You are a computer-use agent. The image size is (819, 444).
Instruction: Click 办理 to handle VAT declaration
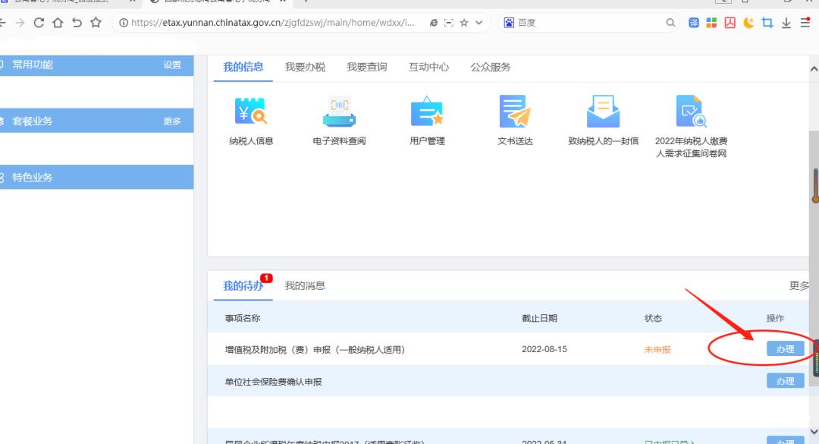[785, 348]
